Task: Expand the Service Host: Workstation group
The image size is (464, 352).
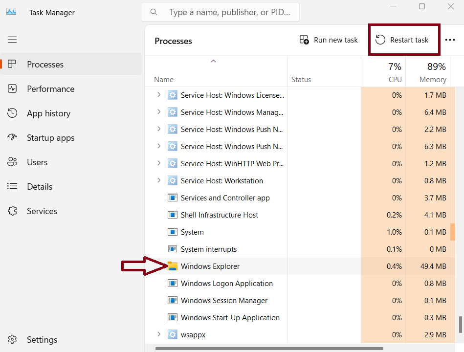Action: (x=158, y=180)
